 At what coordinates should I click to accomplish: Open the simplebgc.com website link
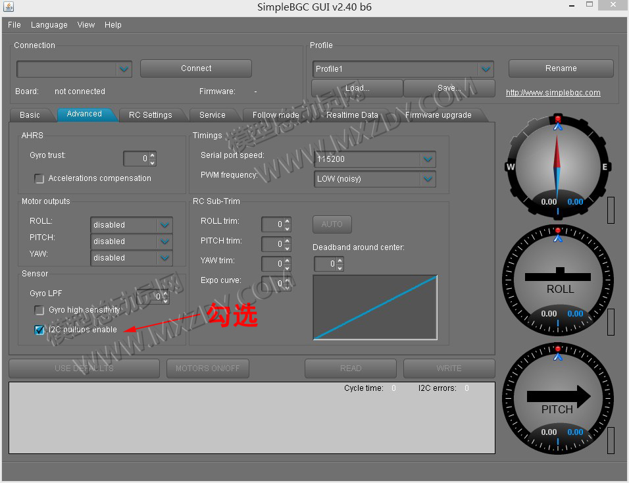(553, 93)
